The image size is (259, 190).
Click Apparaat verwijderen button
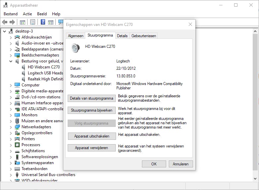pyautogui.click(x=92, y=148)
